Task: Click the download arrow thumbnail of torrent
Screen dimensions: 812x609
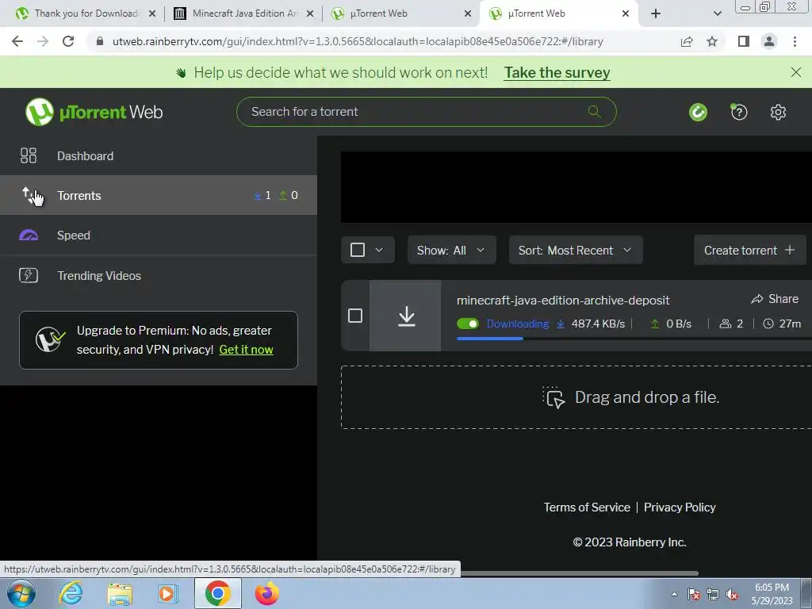Action: click(407, 316)
